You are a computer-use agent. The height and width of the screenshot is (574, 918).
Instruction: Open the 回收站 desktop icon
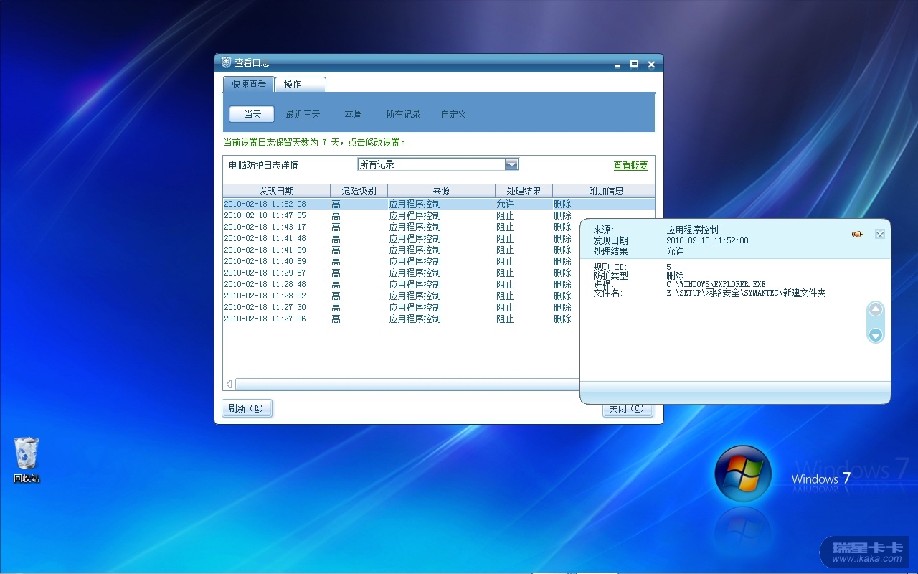click(x=27, y=459)
